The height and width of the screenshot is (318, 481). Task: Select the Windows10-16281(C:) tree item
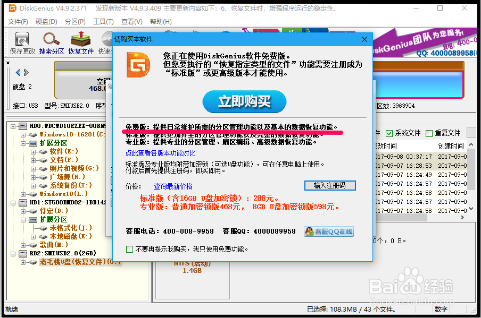pyautogui.click(x=72, y=134)
